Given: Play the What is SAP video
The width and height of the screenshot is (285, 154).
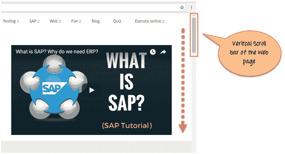Looking at the screenshot, I should click(x=92, y=90).
